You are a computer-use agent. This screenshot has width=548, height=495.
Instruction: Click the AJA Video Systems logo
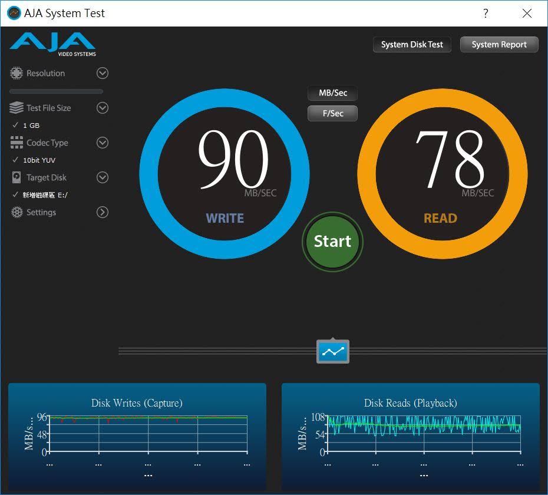click(53, 44)
